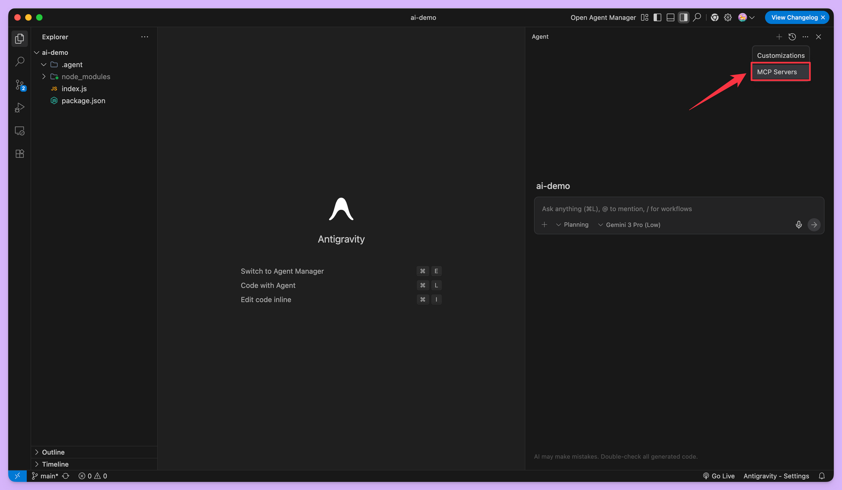Image resolution: width=842 pixels, height=490 pixels.
Task: Open the Search view in activity bar
Action: [19, 62]
